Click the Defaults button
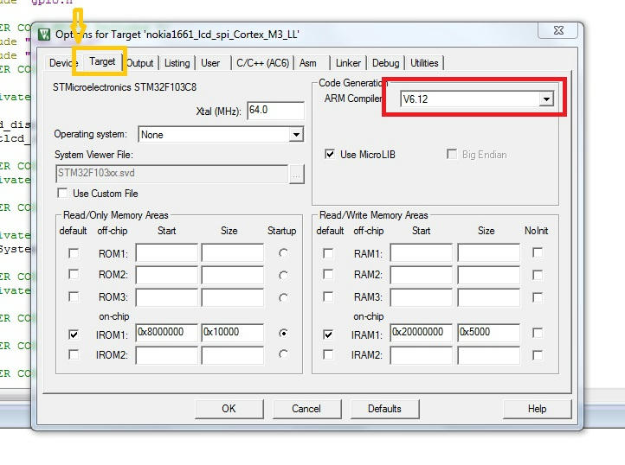This screenshot has width=625, height=465. point(383,409)
